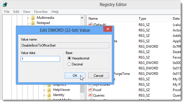Image resolution: width=185 pixels, height=104 pixels.
Task: Click REG_DWORD type in the PurgeTime row
Action: click(148, 74)
